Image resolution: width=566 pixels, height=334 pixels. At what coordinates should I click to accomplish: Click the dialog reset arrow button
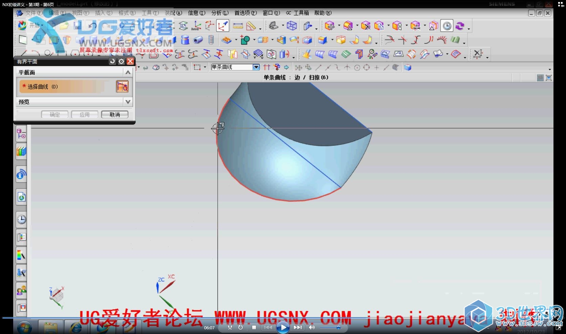[x=112, y=61]
